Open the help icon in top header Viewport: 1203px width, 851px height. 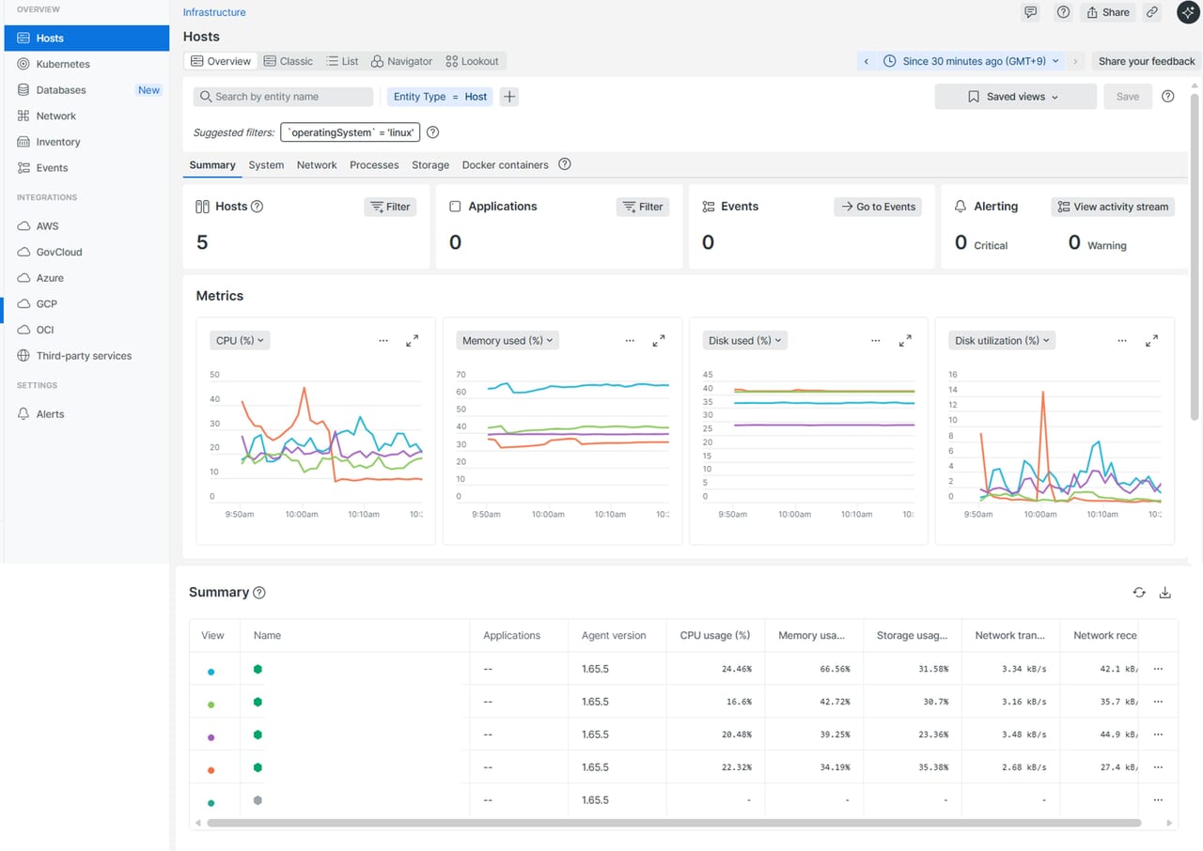[1063, 12]
